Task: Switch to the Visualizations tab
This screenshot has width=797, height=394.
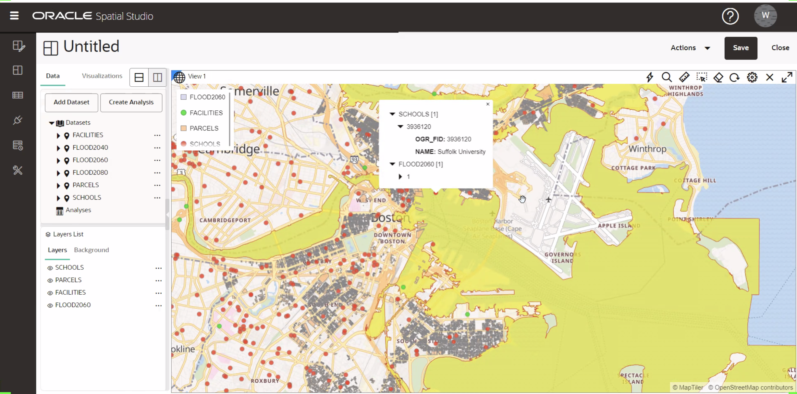Action: tap(102, 76)
